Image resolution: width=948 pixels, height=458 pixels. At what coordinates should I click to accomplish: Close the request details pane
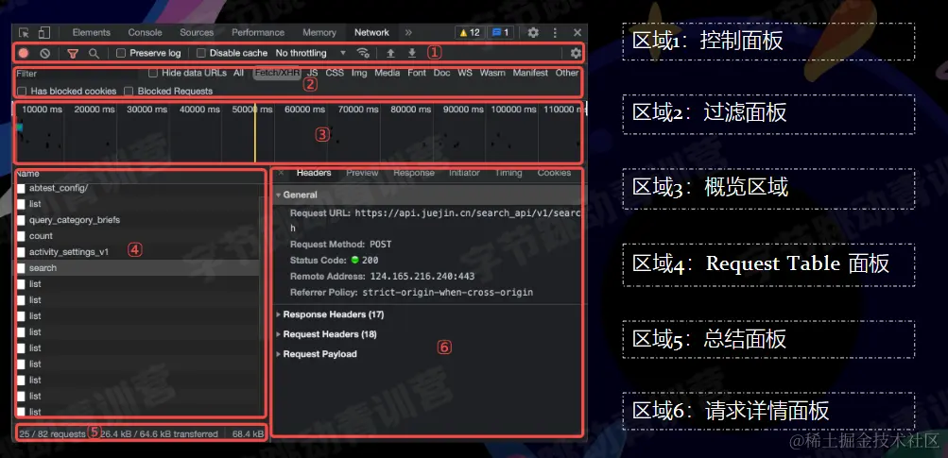(x=281, y=173)
